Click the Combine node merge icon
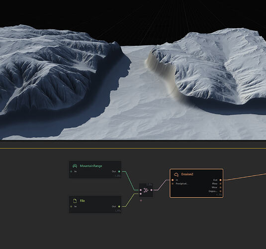This screenshot has height=249, width=266. pyautogui.click(x=145, y=190)
